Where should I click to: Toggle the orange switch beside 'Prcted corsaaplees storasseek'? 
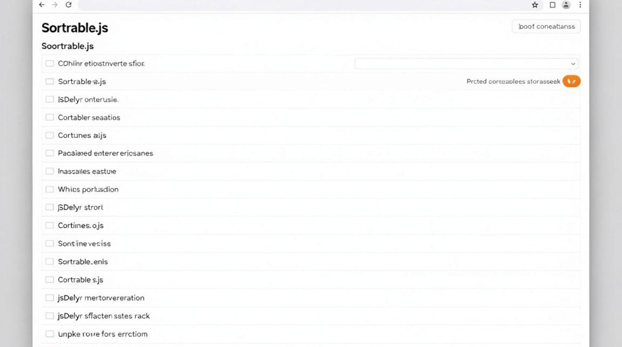tap(572, 81)
